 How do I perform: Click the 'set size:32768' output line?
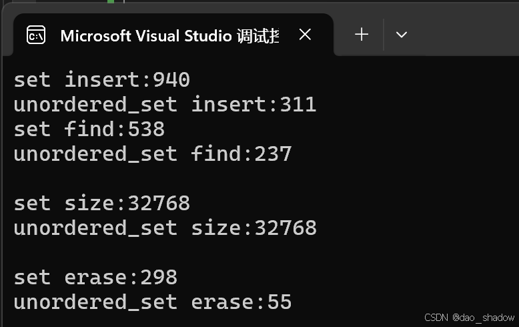102,204
